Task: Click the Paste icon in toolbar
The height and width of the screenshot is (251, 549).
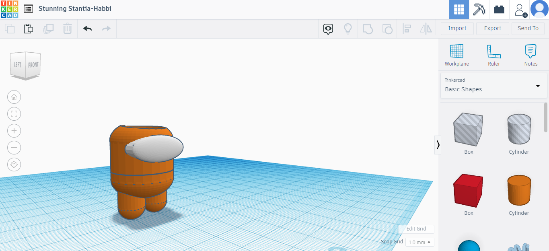Action: 29,29
